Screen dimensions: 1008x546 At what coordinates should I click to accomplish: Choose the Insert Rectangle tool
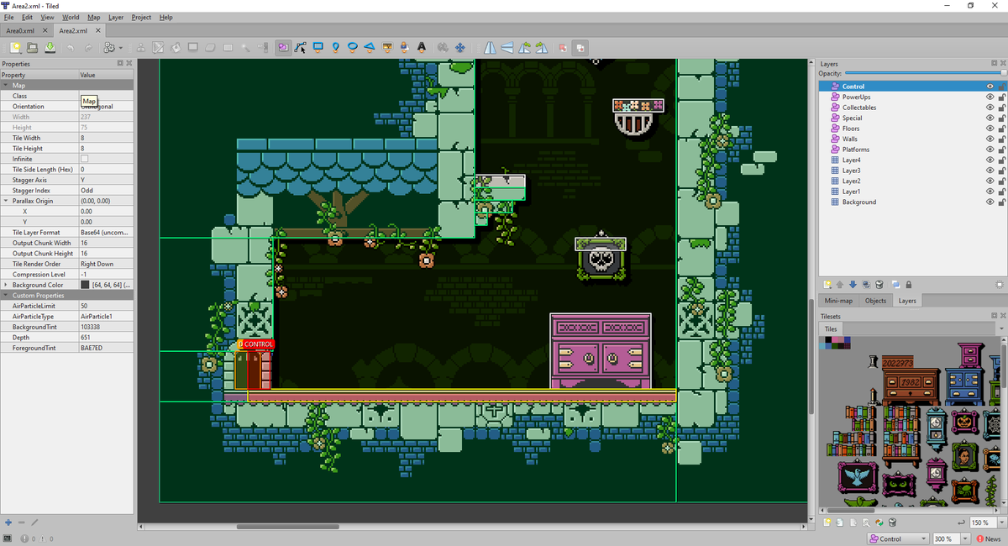coord(318,47)
